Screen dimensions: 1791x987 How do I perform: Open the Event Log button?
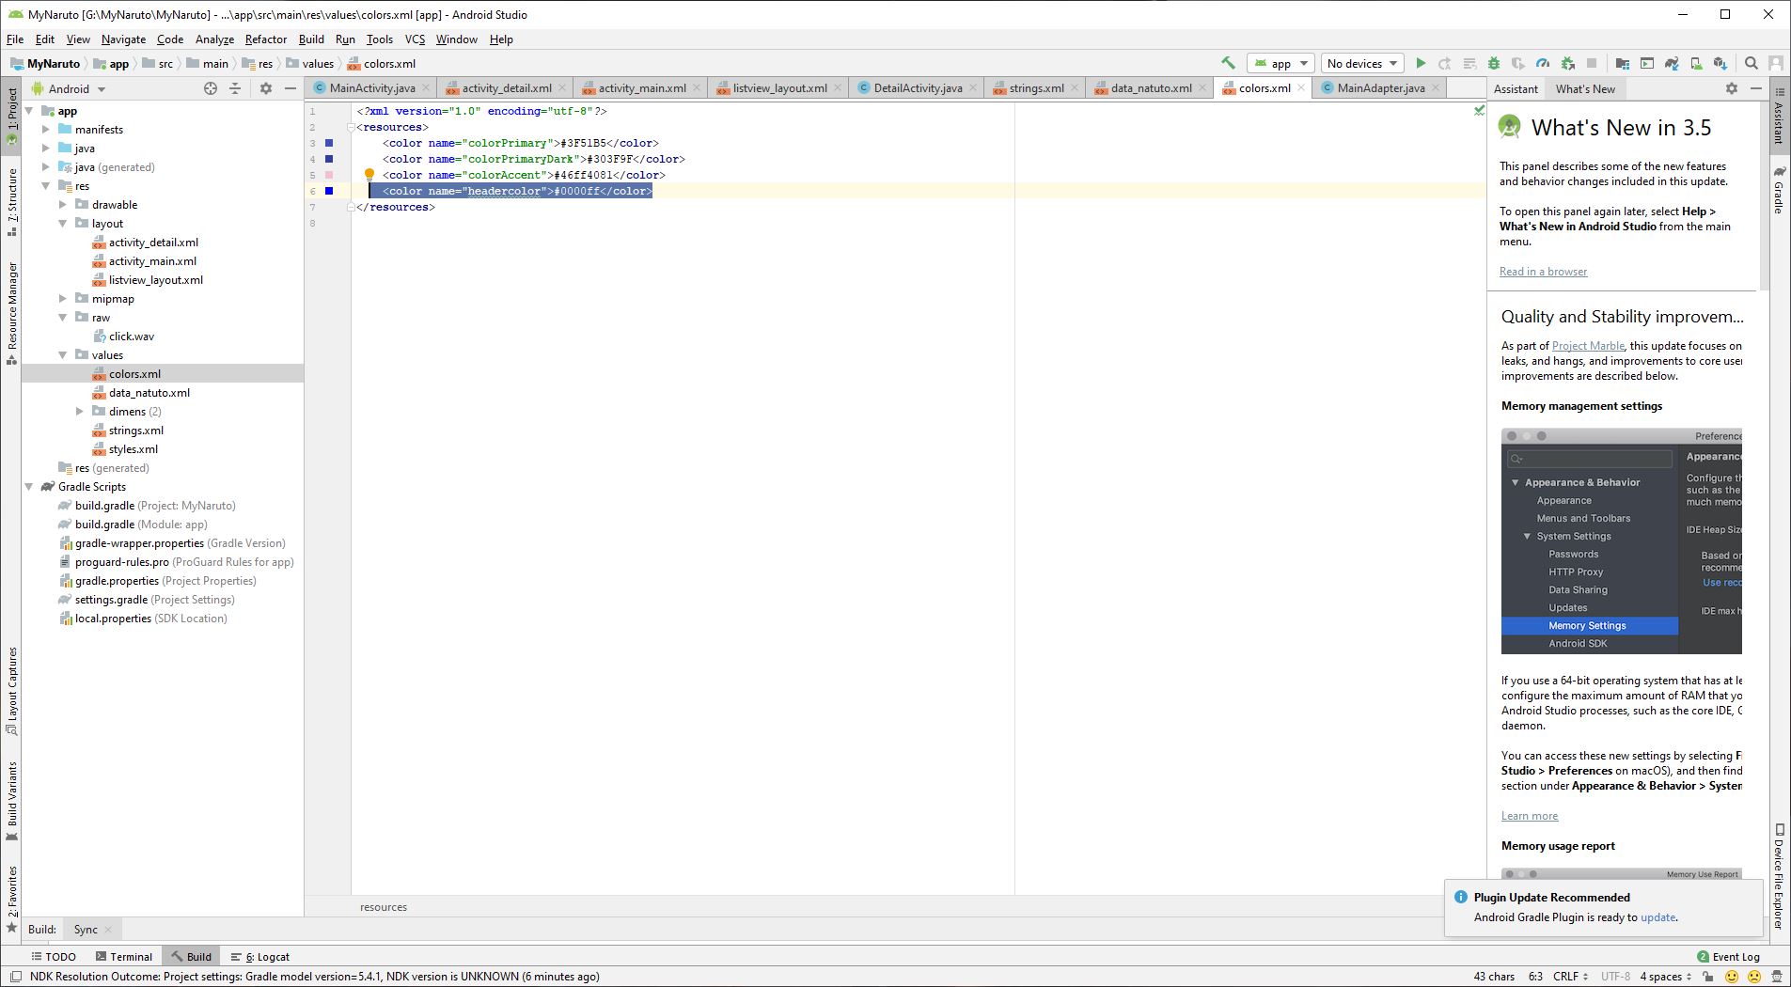(x=1728, y=956)
